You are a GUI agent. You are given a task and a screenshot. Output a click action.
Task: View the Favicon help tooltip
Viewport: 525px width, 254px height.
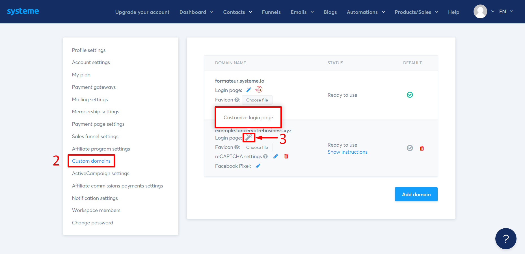point(236,100)
